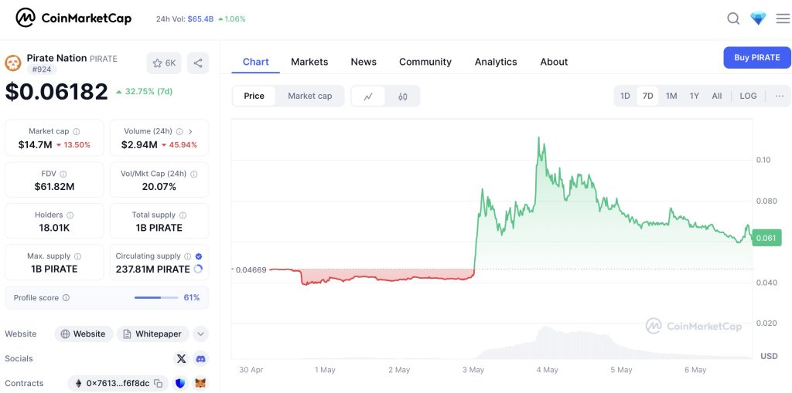Image resolution: width=792 pixels, height=393 pixels.
Task: Click the 18.01K holders value
Action: point(55,228)
